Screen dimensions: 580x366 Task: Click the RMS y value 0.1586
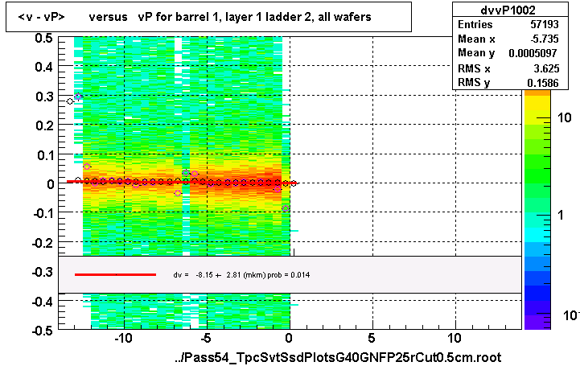(x=543, y=83)
